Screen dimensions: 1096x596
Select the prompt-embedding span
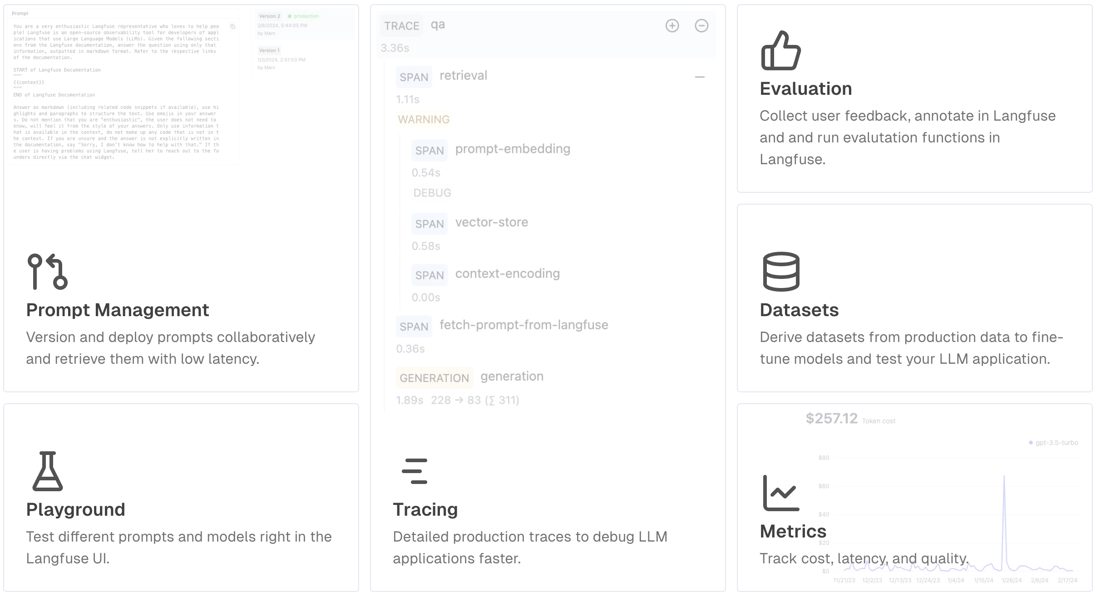coord(512,149)
